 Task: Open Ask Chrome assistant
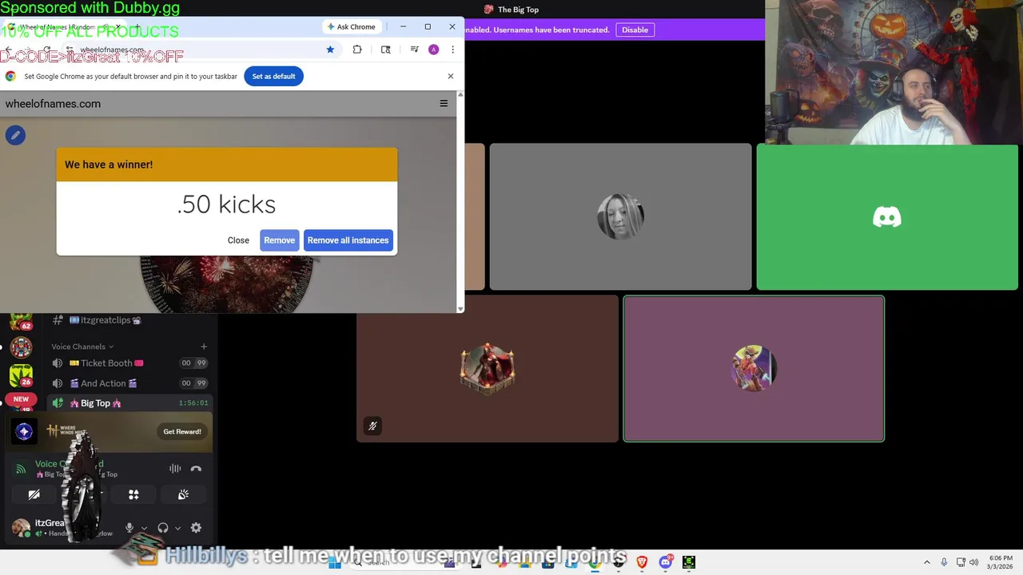click(x=351, y=26)
